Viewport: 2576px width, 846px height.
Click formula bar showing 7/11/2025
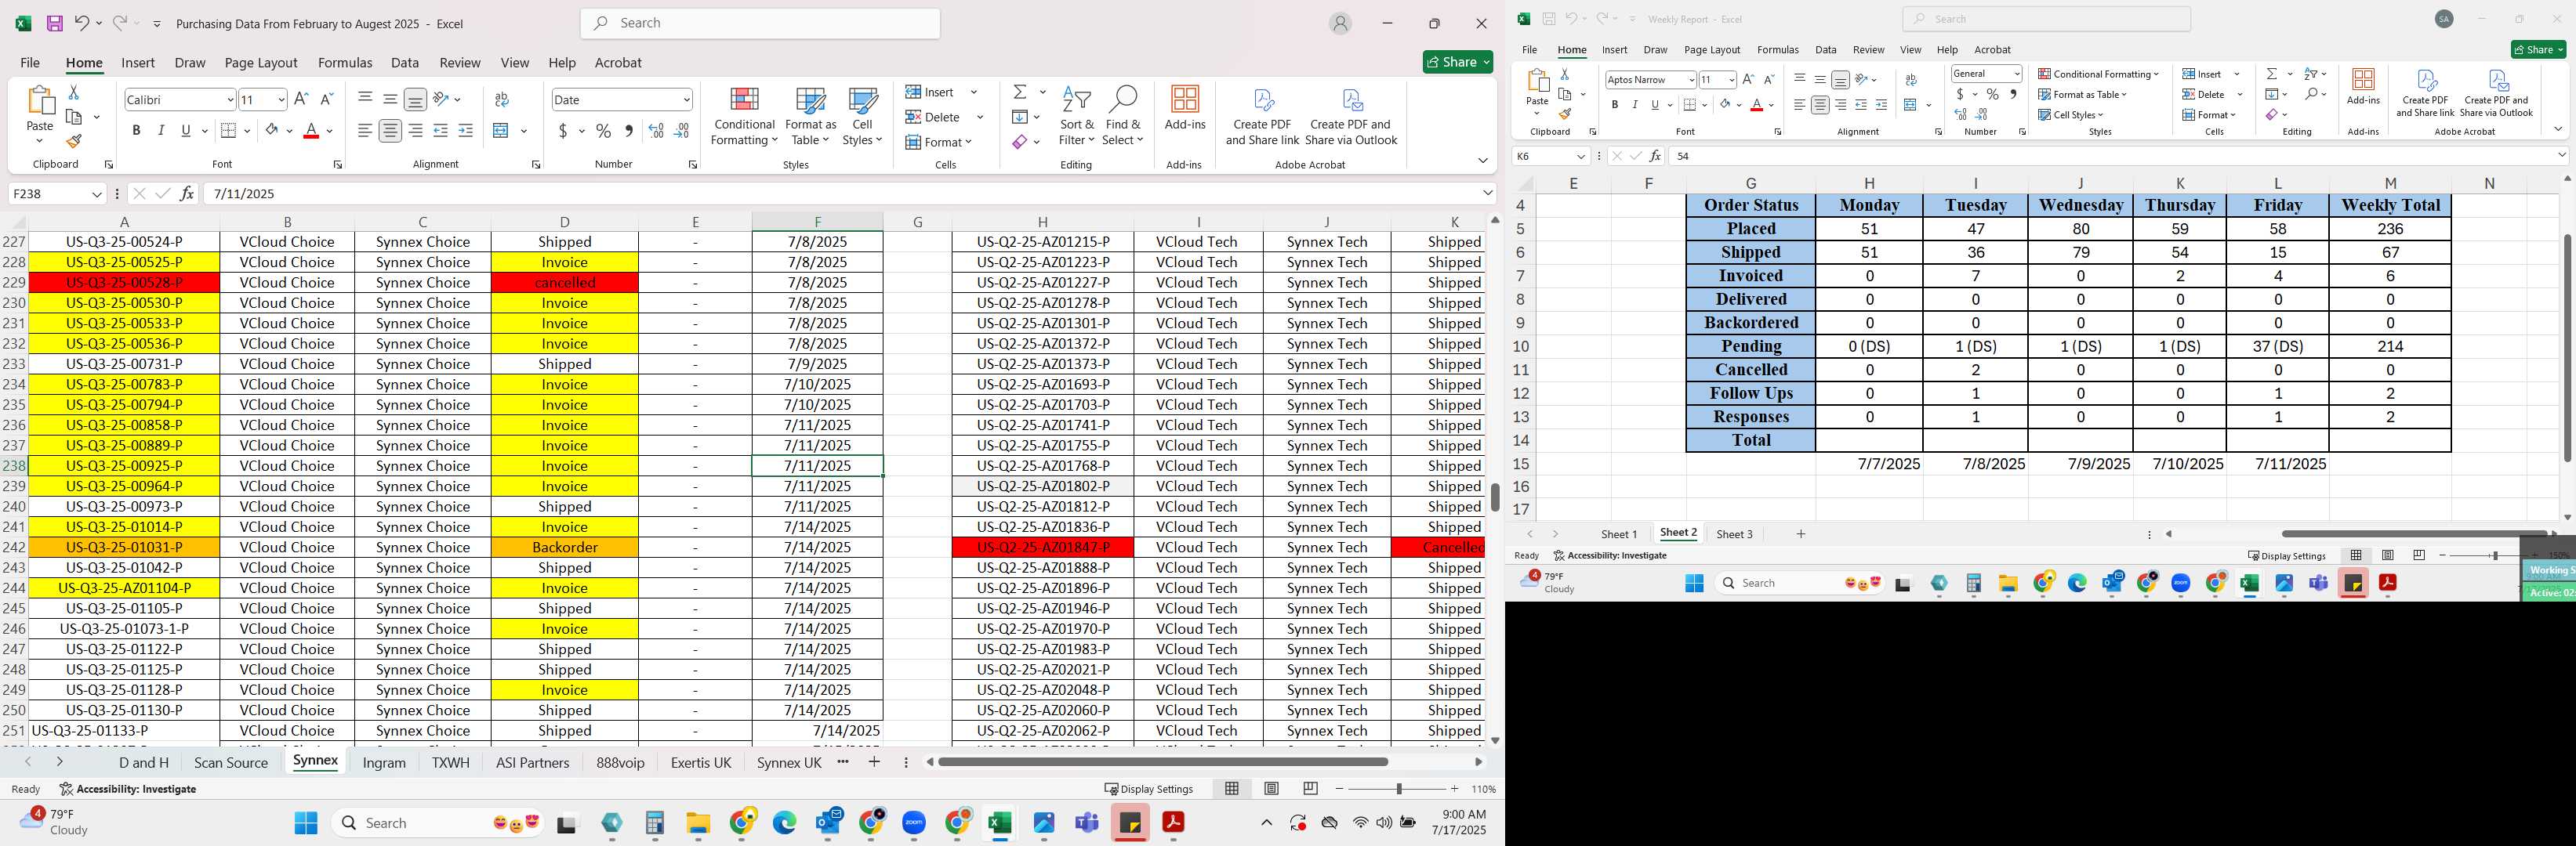pos(840,193)
